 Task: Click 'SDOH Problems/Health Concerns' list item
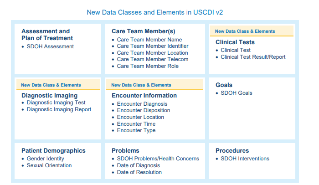pos(158,159)
